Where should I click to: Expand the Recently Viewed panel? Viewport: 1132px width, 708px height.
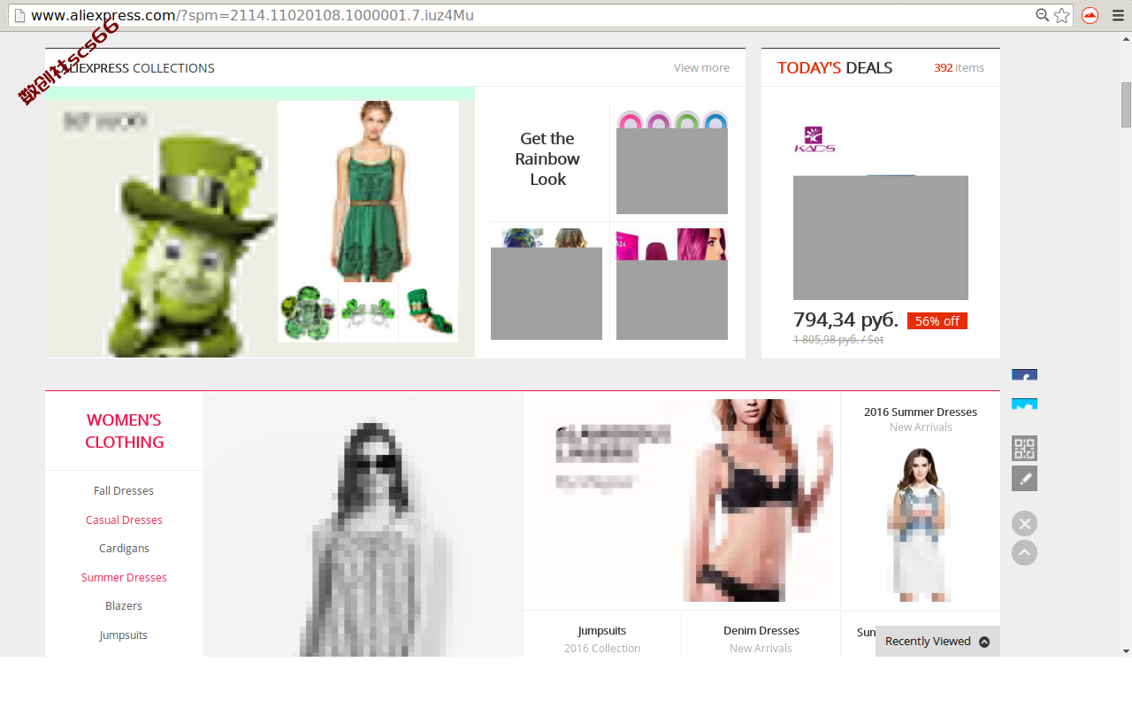click(x=937, y=642)
